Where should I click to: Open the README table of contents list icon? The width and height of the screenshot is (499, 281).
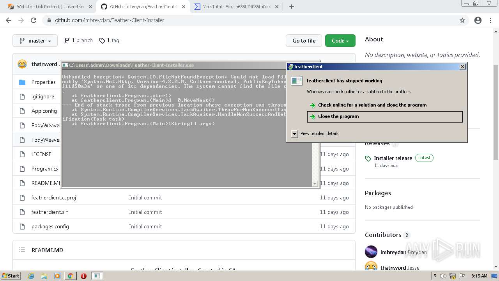(22, 250)
